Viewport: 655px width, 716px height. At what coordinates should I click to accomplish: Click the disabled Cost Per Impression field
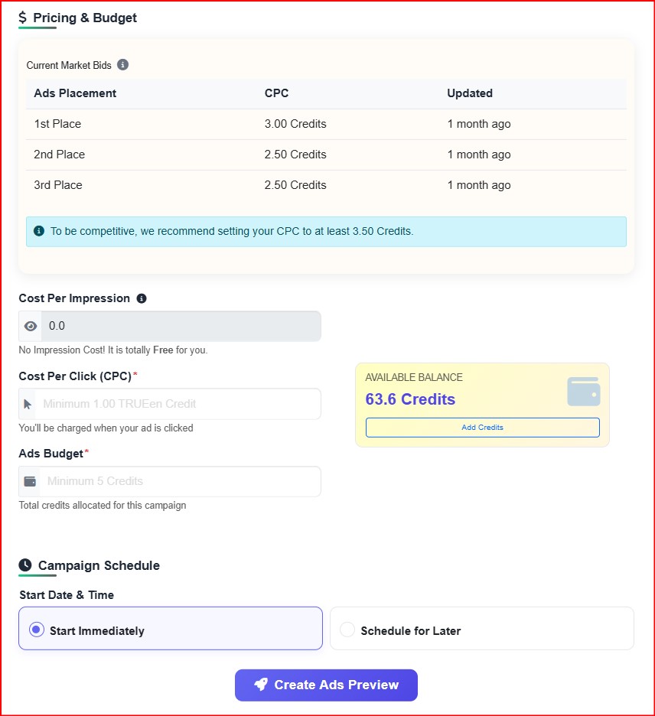(179, 326)
